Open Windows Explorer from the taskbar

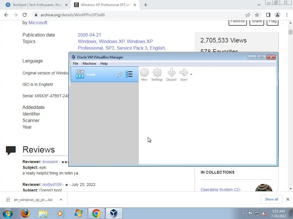pyautogui.click(x=43, y=213)
